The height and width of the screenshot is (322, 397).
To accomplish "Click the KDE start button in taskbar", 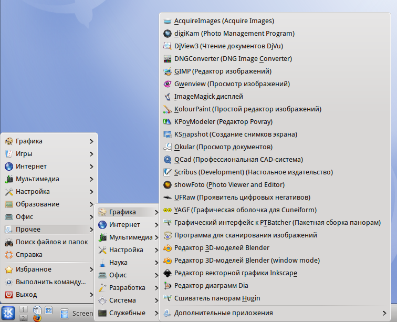I will [x=8, y=313].
